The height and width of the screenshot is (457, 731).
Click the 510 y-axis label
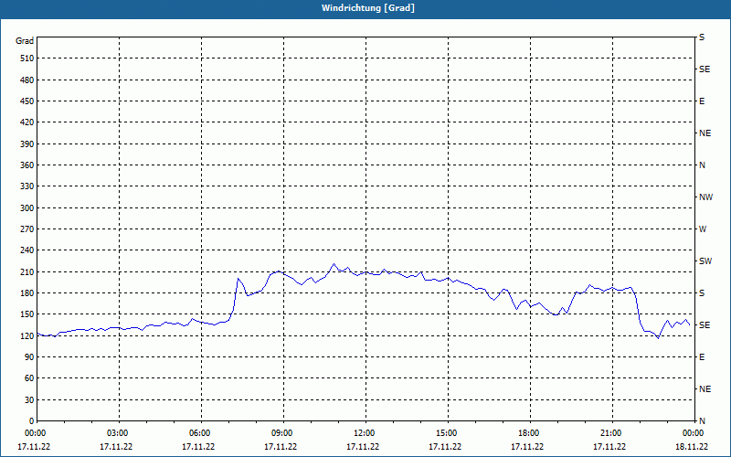[x=27, y=58]
